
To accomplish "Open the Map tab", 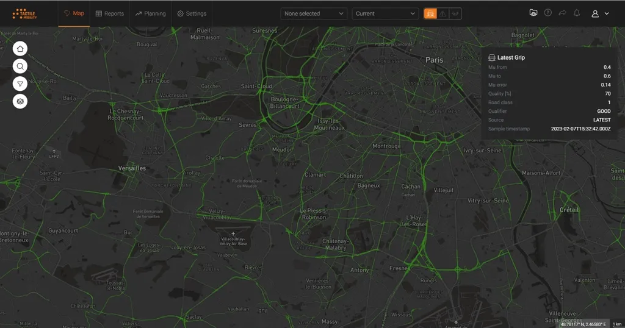I will pos(74,13).
